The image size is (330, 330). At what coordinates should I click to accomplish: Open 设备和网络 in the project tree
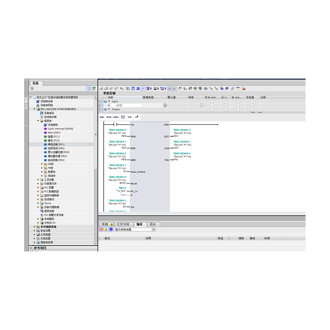[x=45, y=105]
